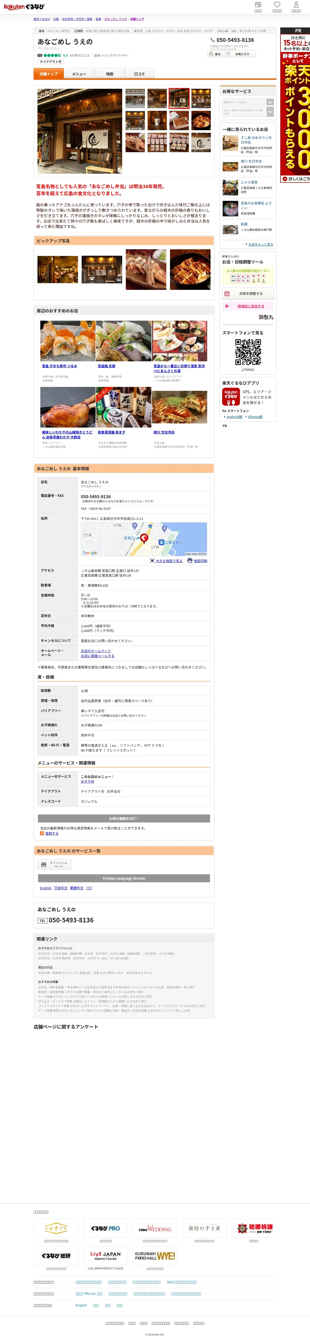Click the ぐるなび総研 footer logo

point(56,1256)
